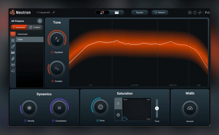Select the piano keys instrument category icon
The width and height of the screenshot is (219, 135).
pyautogui.click(x=13, y=52)
